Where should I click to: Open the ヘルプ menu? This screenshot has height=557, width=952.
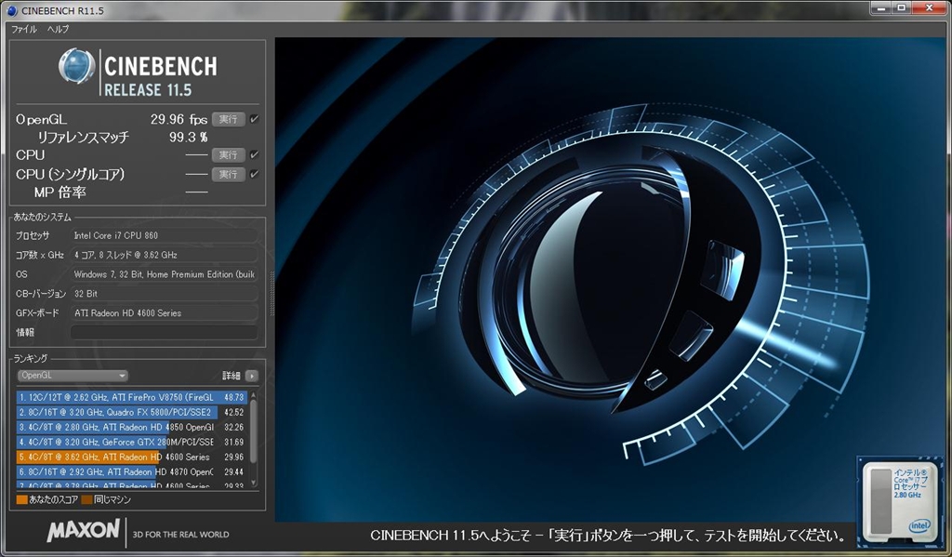point(58,29)
